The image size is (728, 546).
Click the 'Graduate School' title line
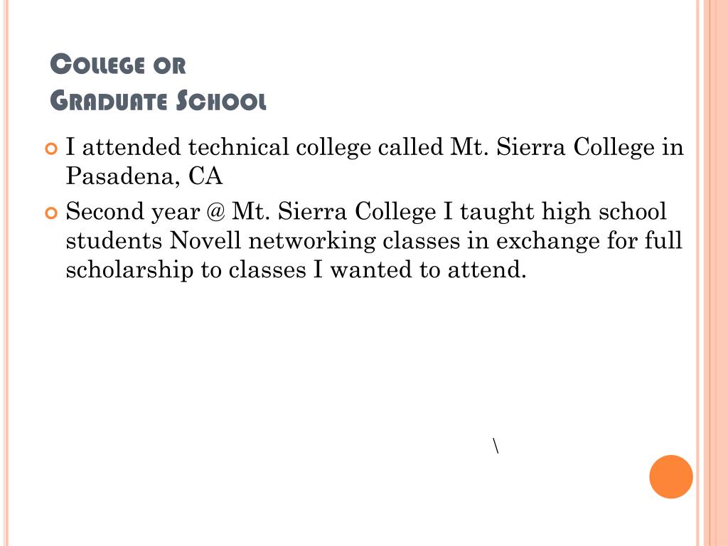pyautogui.click(x=159, y=100)
